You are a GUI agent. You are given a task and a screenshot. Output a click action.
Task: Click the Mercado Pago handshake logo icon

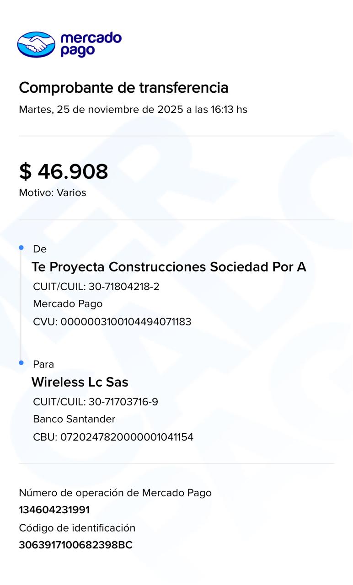tap(36, 44)
